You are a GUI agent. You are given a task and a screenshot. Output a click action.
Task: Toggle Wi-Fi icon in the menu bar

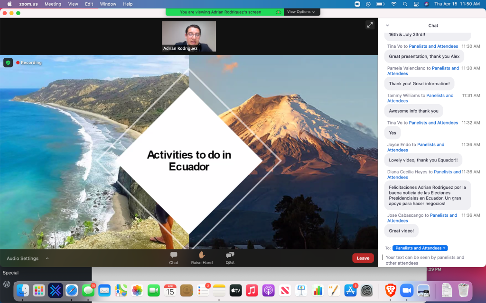pyautogui.click(x=393, y=4)
